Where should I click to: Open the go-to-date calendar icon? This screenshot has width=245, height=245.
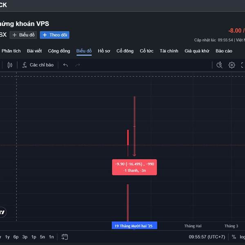(x=65, y=237)
